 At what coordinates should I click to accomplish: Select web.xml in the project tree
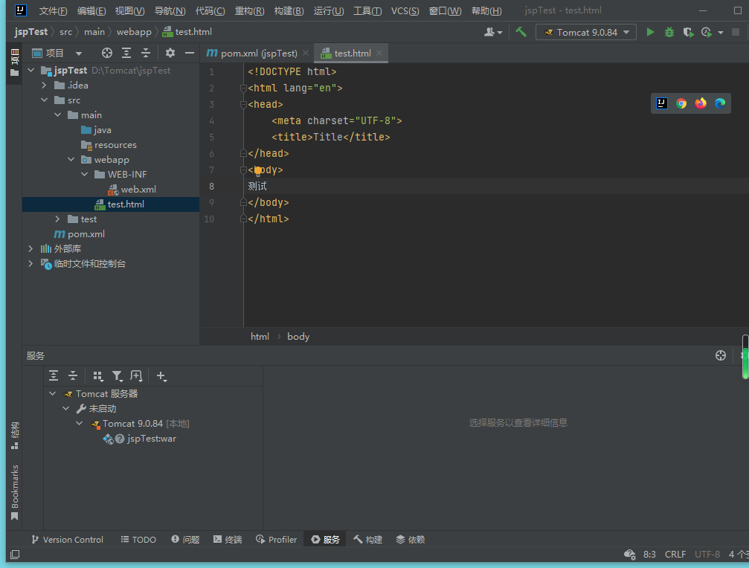138,190
